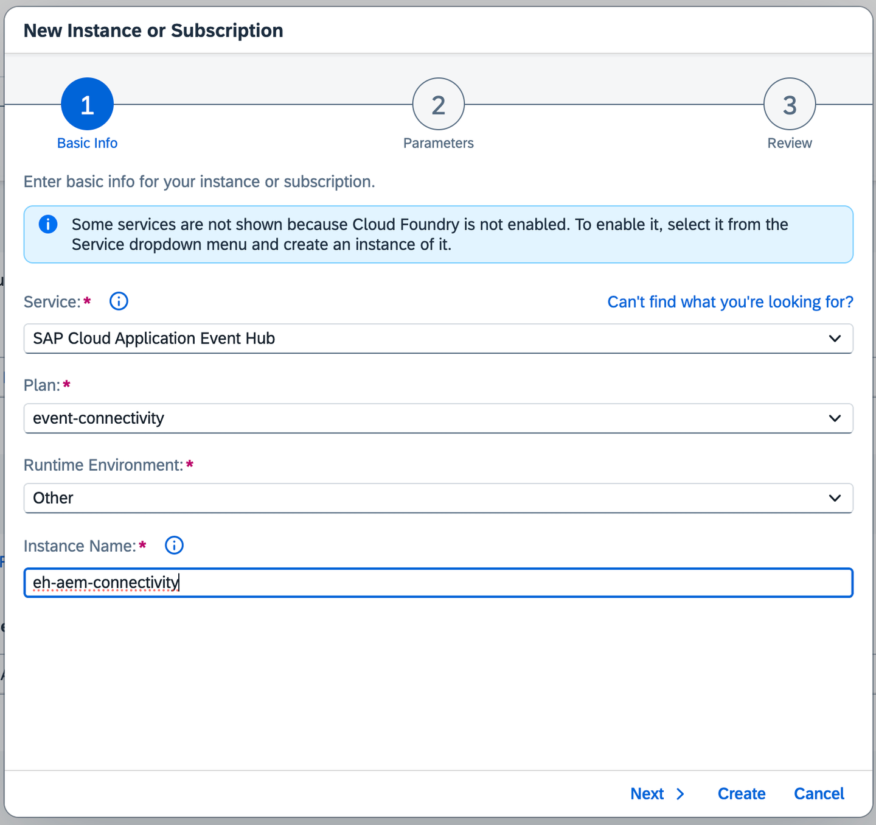876x825 pixels.
Task: Click the Cloud Foundry not enabled message text
Action: coord(429,234)
